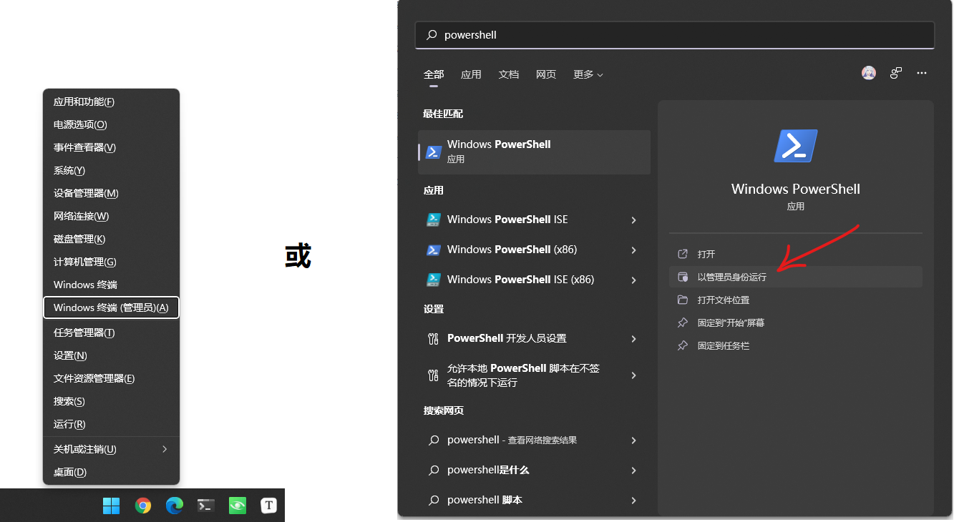This screenshot has height=522, width=954.
Task: Click the powershell search input field
Action: coord(675,34)
